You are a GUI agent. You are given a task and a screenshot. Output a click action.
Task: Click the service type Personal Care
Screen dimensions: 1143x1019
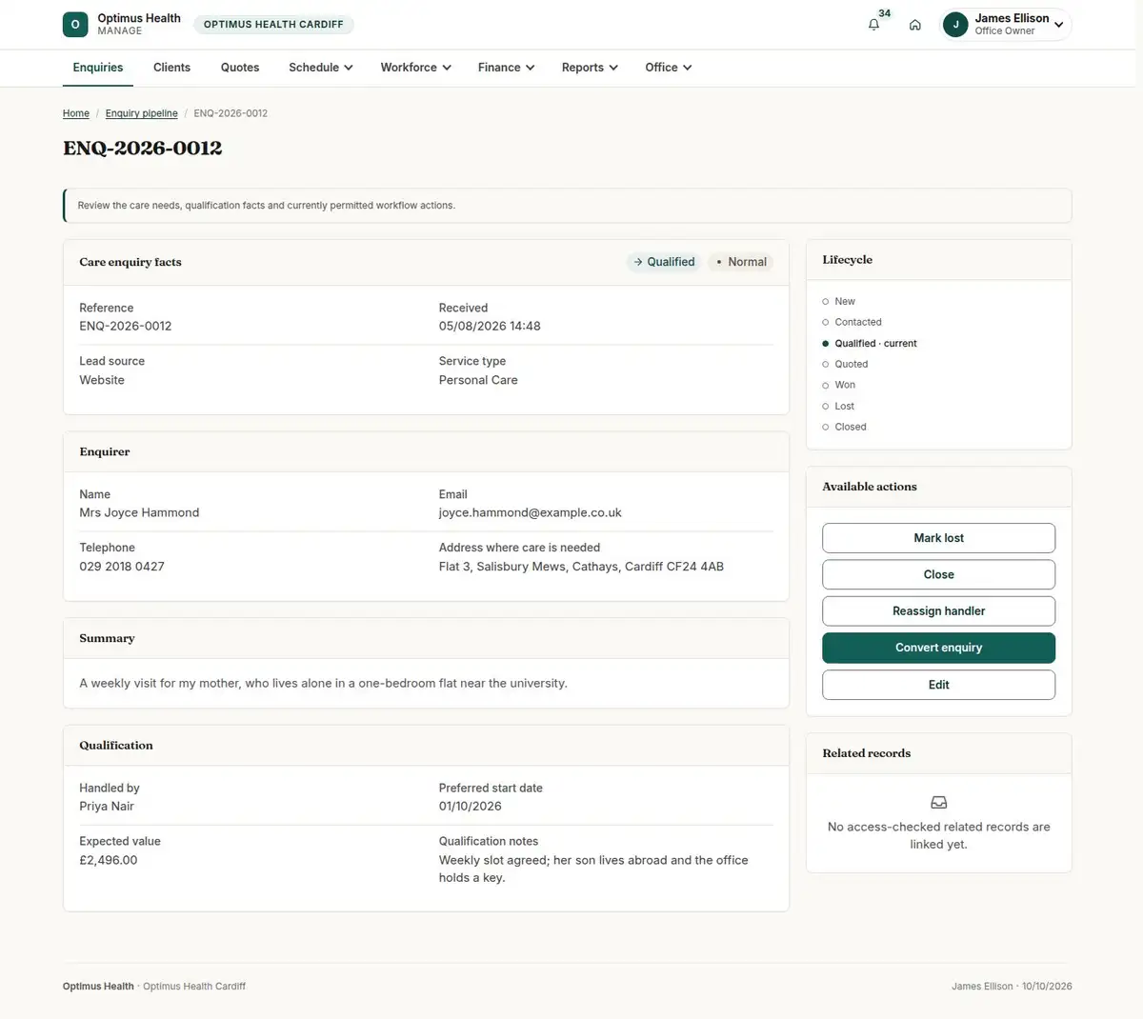click(x=478, y=380)
